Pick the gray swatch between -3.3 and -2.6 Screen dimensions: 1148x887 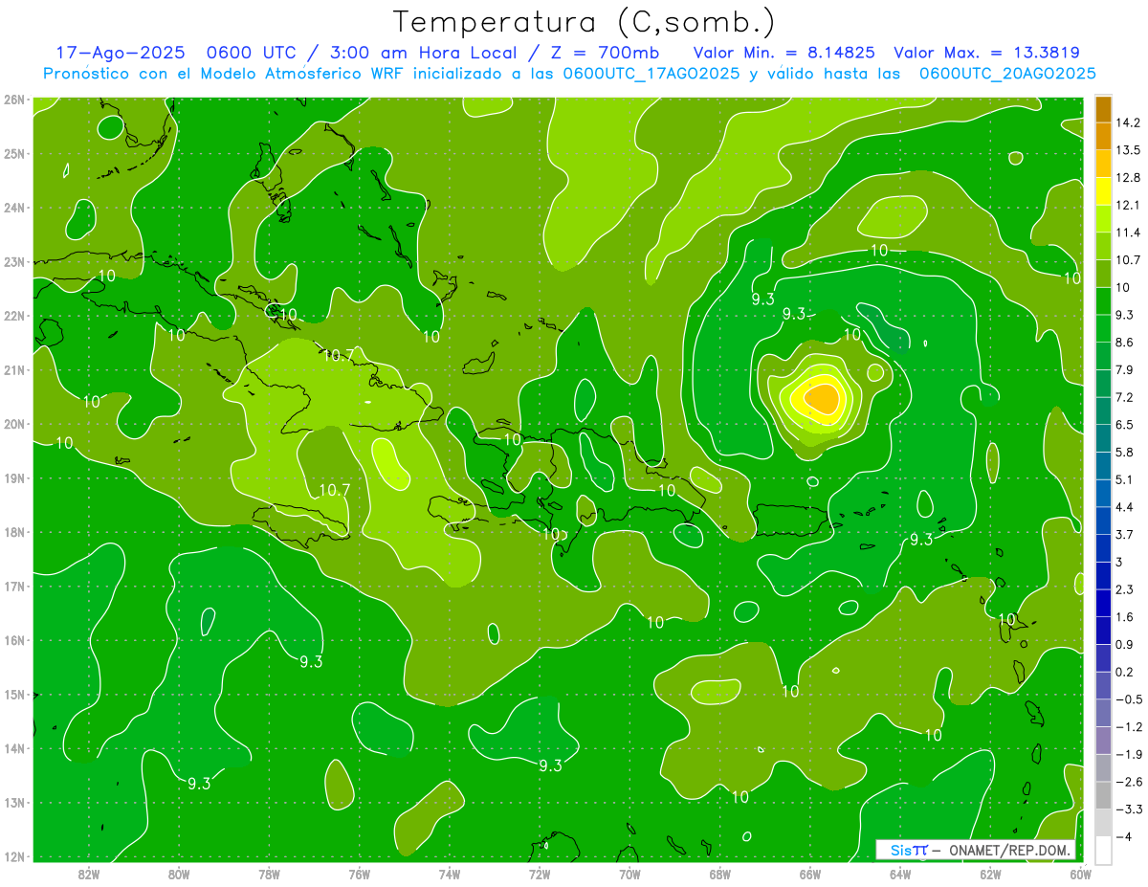click(1103, 794)
